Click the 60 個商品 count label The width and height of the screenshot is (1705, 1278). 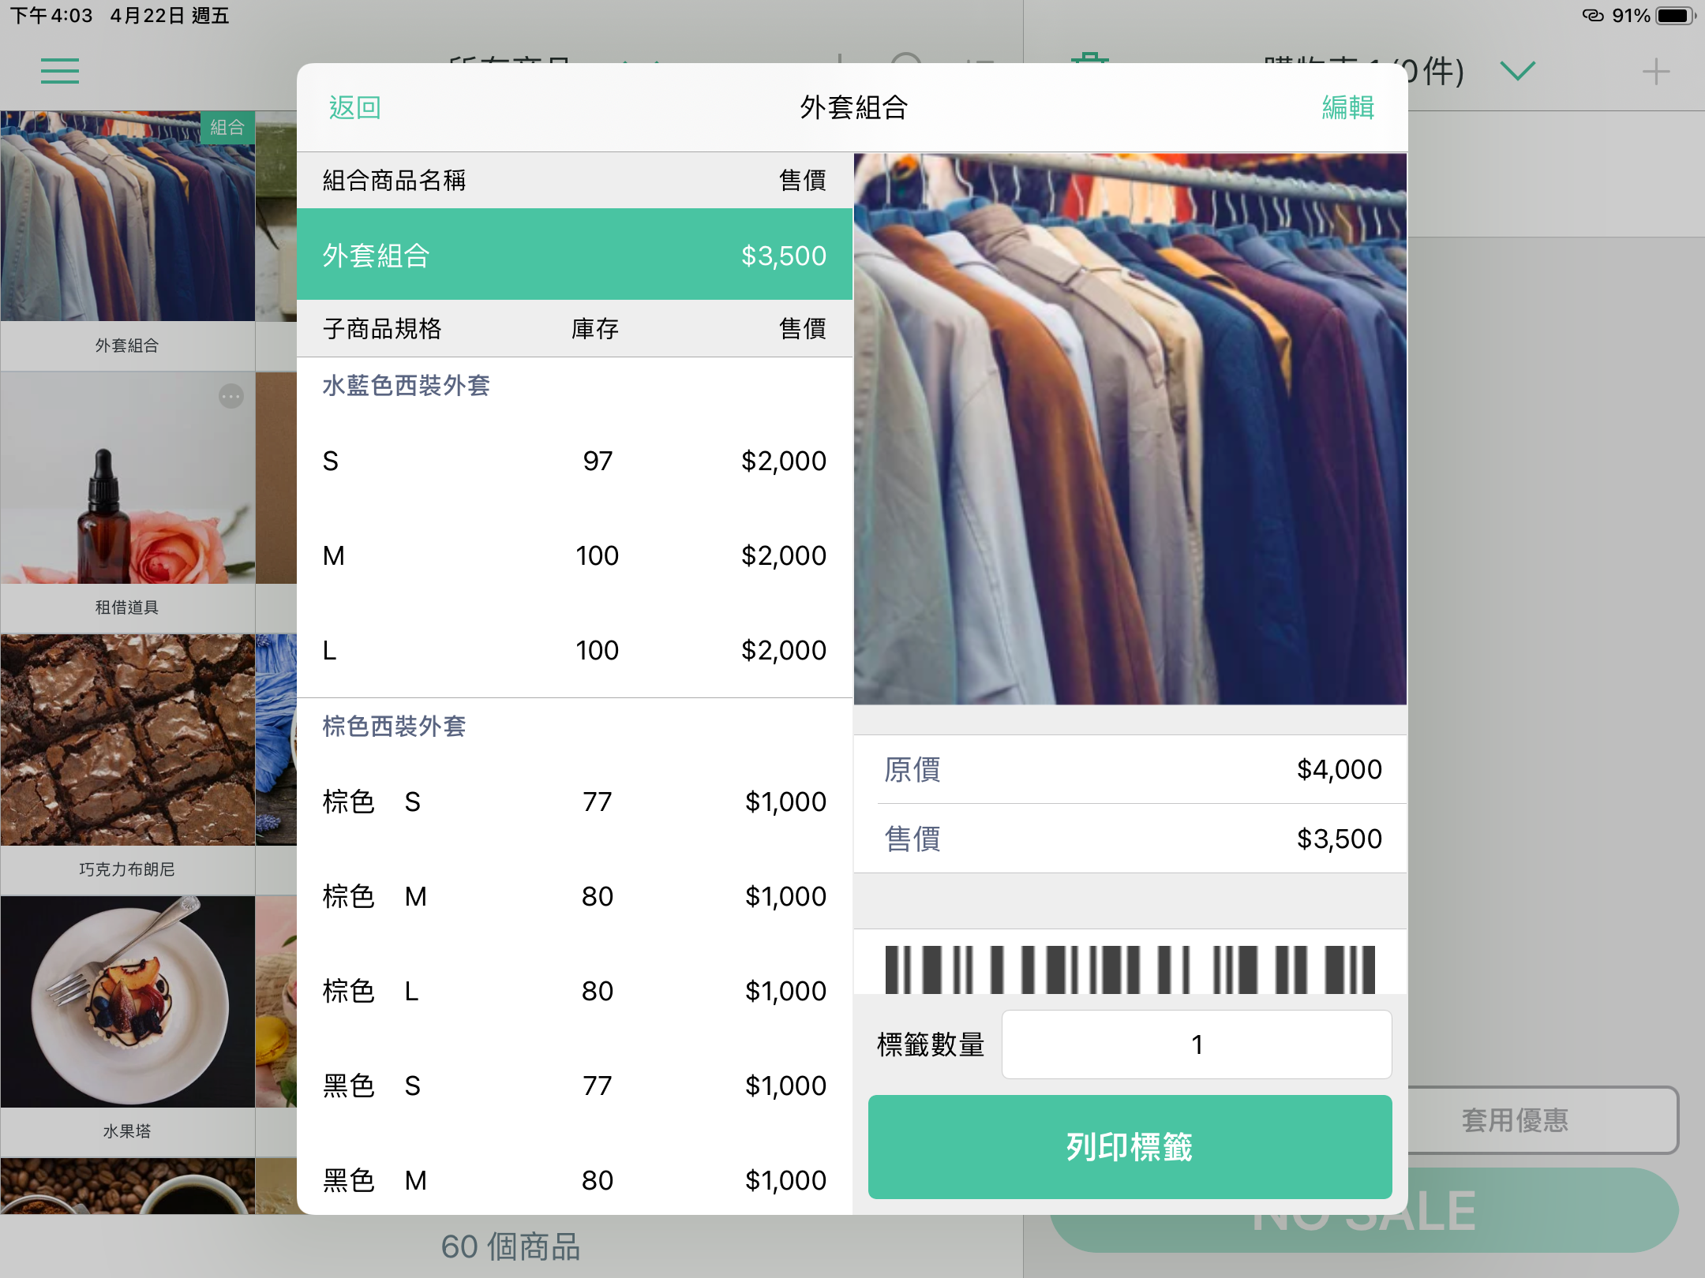pos(511,1247)
